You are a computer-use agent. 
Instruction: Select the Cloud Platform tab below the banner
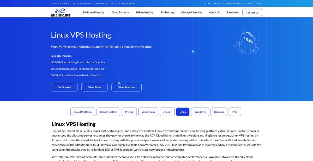(x=83, y=112)
